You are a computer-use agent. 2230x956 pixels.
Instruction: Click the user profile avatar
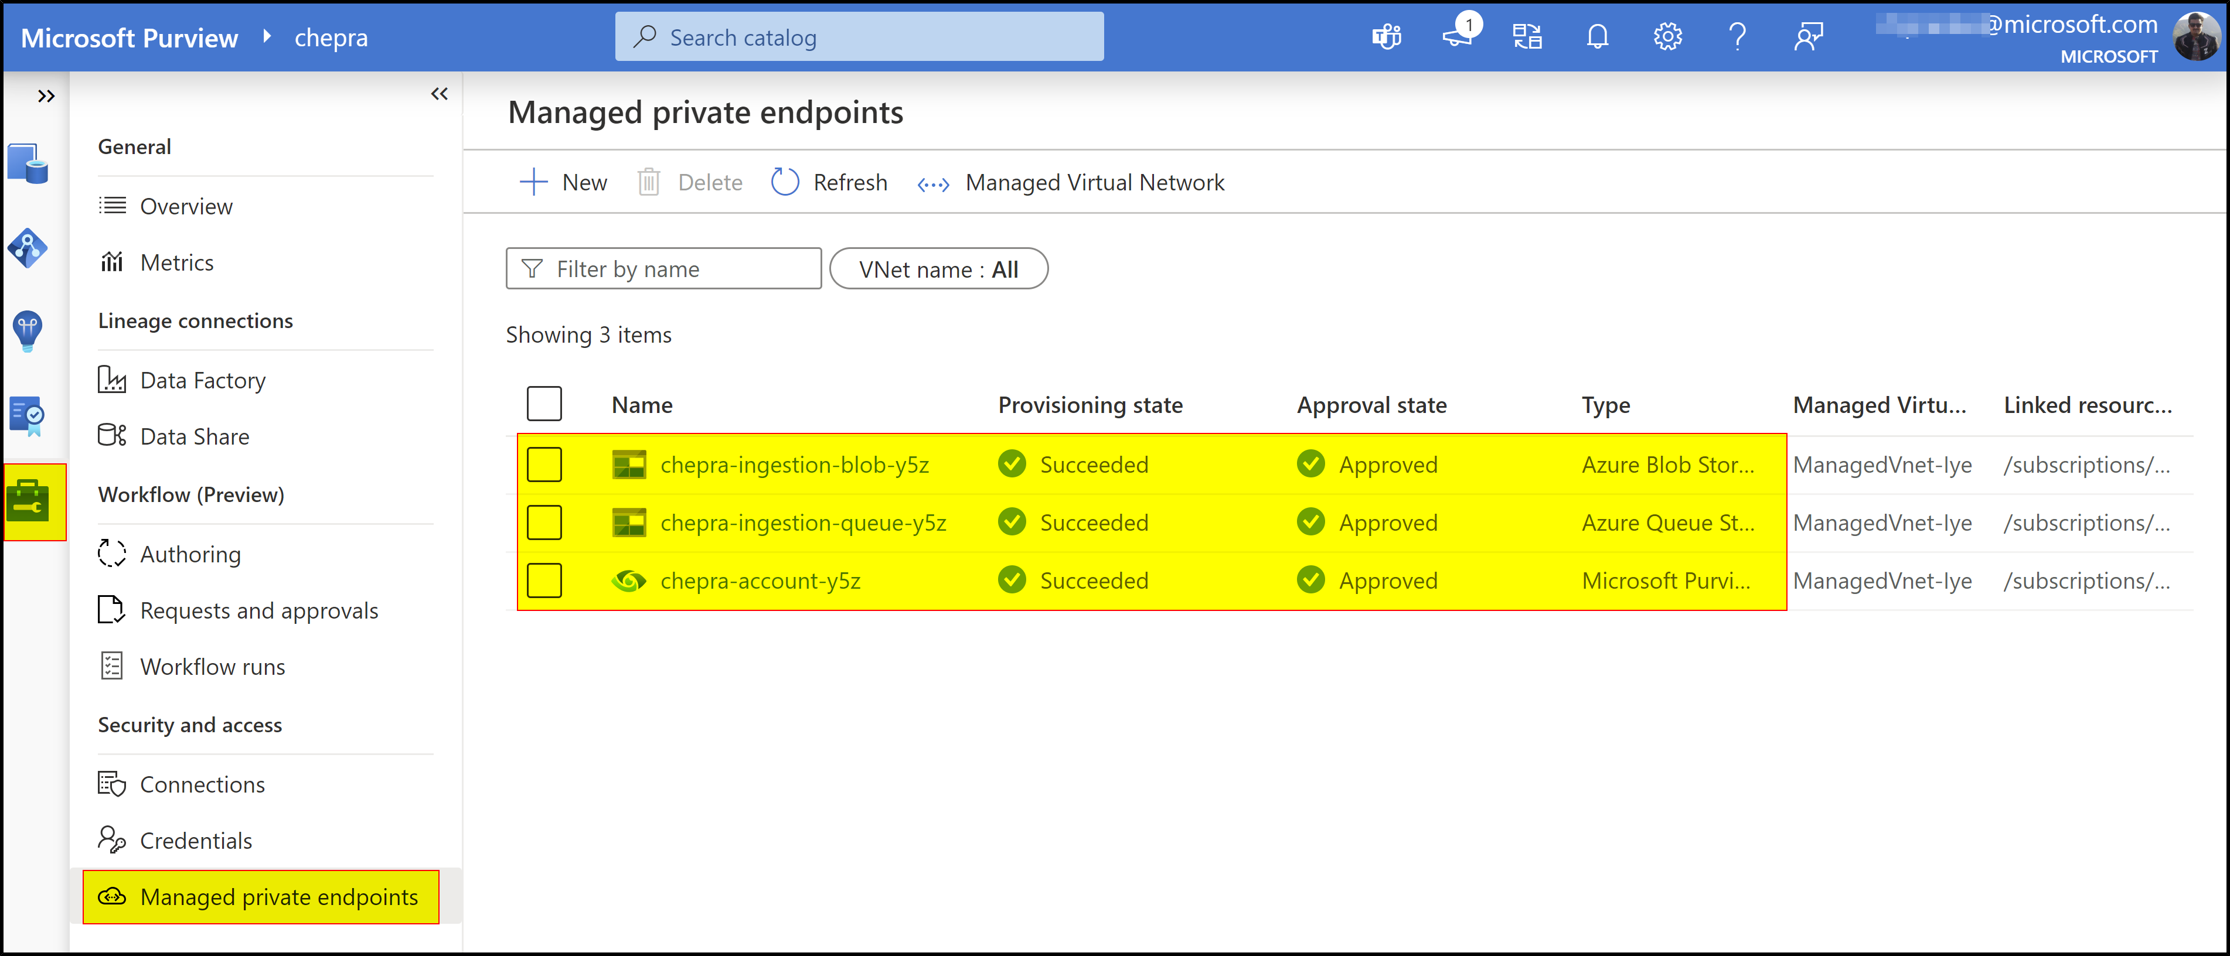tap(2196, 37)
